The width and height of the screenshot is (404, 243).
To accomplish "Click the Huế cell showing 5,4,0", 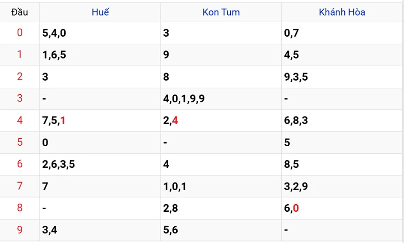I will tap(54, 33).
